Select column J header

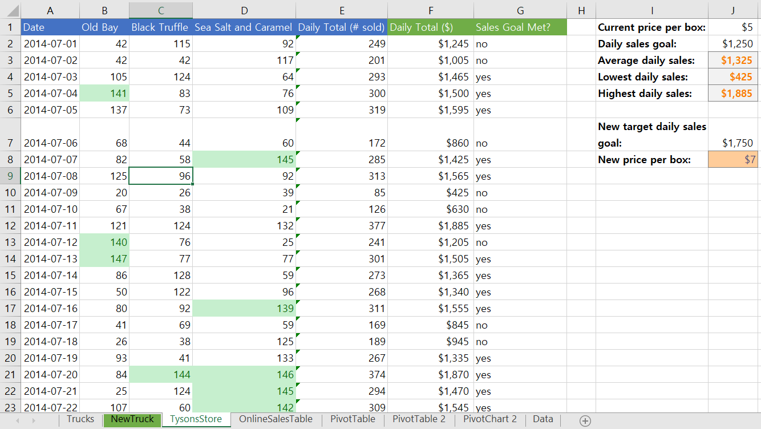733,10
